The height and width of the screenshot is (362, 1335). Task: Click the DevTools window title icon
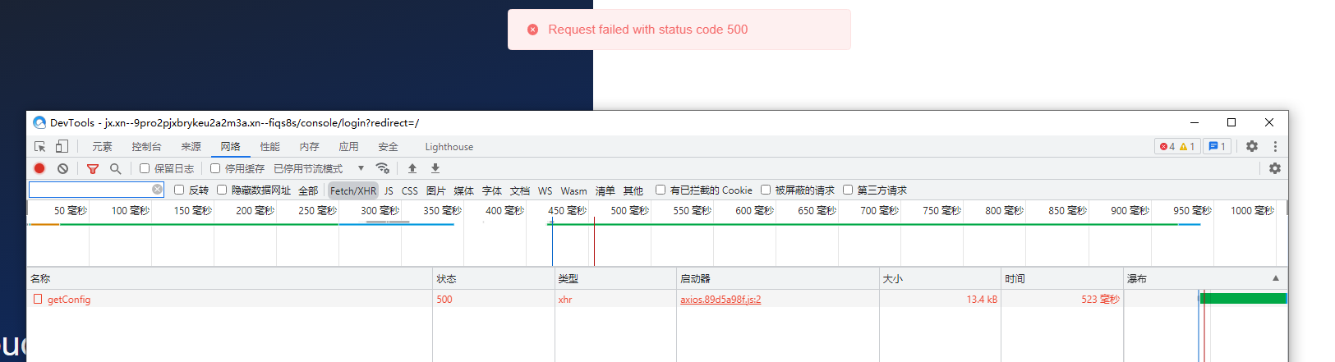pos(39,122)
